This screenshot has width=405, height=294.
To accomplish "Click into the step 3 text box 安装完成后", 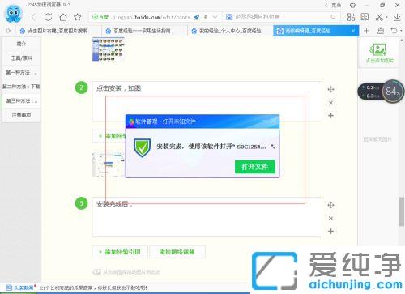I will (x=207, y=217).
